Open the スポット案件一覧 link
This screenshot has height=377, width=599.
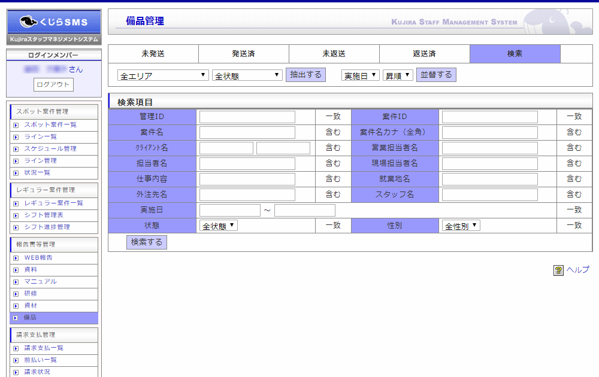pyautogui.click(x=50, y=125)
